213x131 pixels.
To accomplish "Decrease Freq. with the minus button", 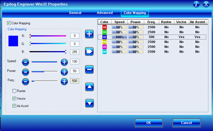I will pos(26,82).
